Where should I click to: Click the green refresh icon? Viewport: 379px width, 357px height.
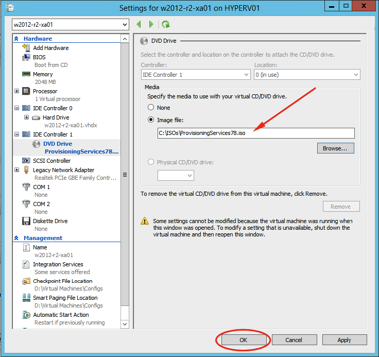click(166, 24)
